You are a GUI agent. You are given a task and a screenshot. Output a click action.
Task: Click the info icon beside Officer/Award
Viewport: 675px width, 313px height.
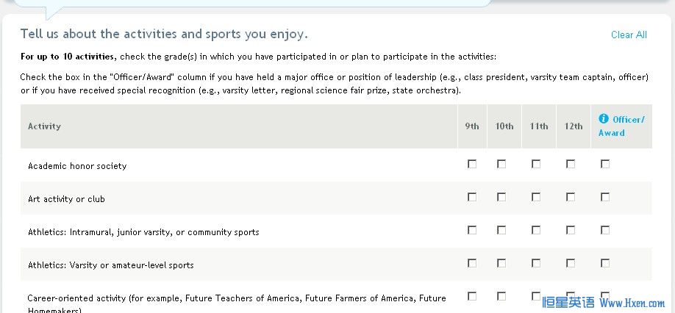pyautogui.click(x=604, y=119)
